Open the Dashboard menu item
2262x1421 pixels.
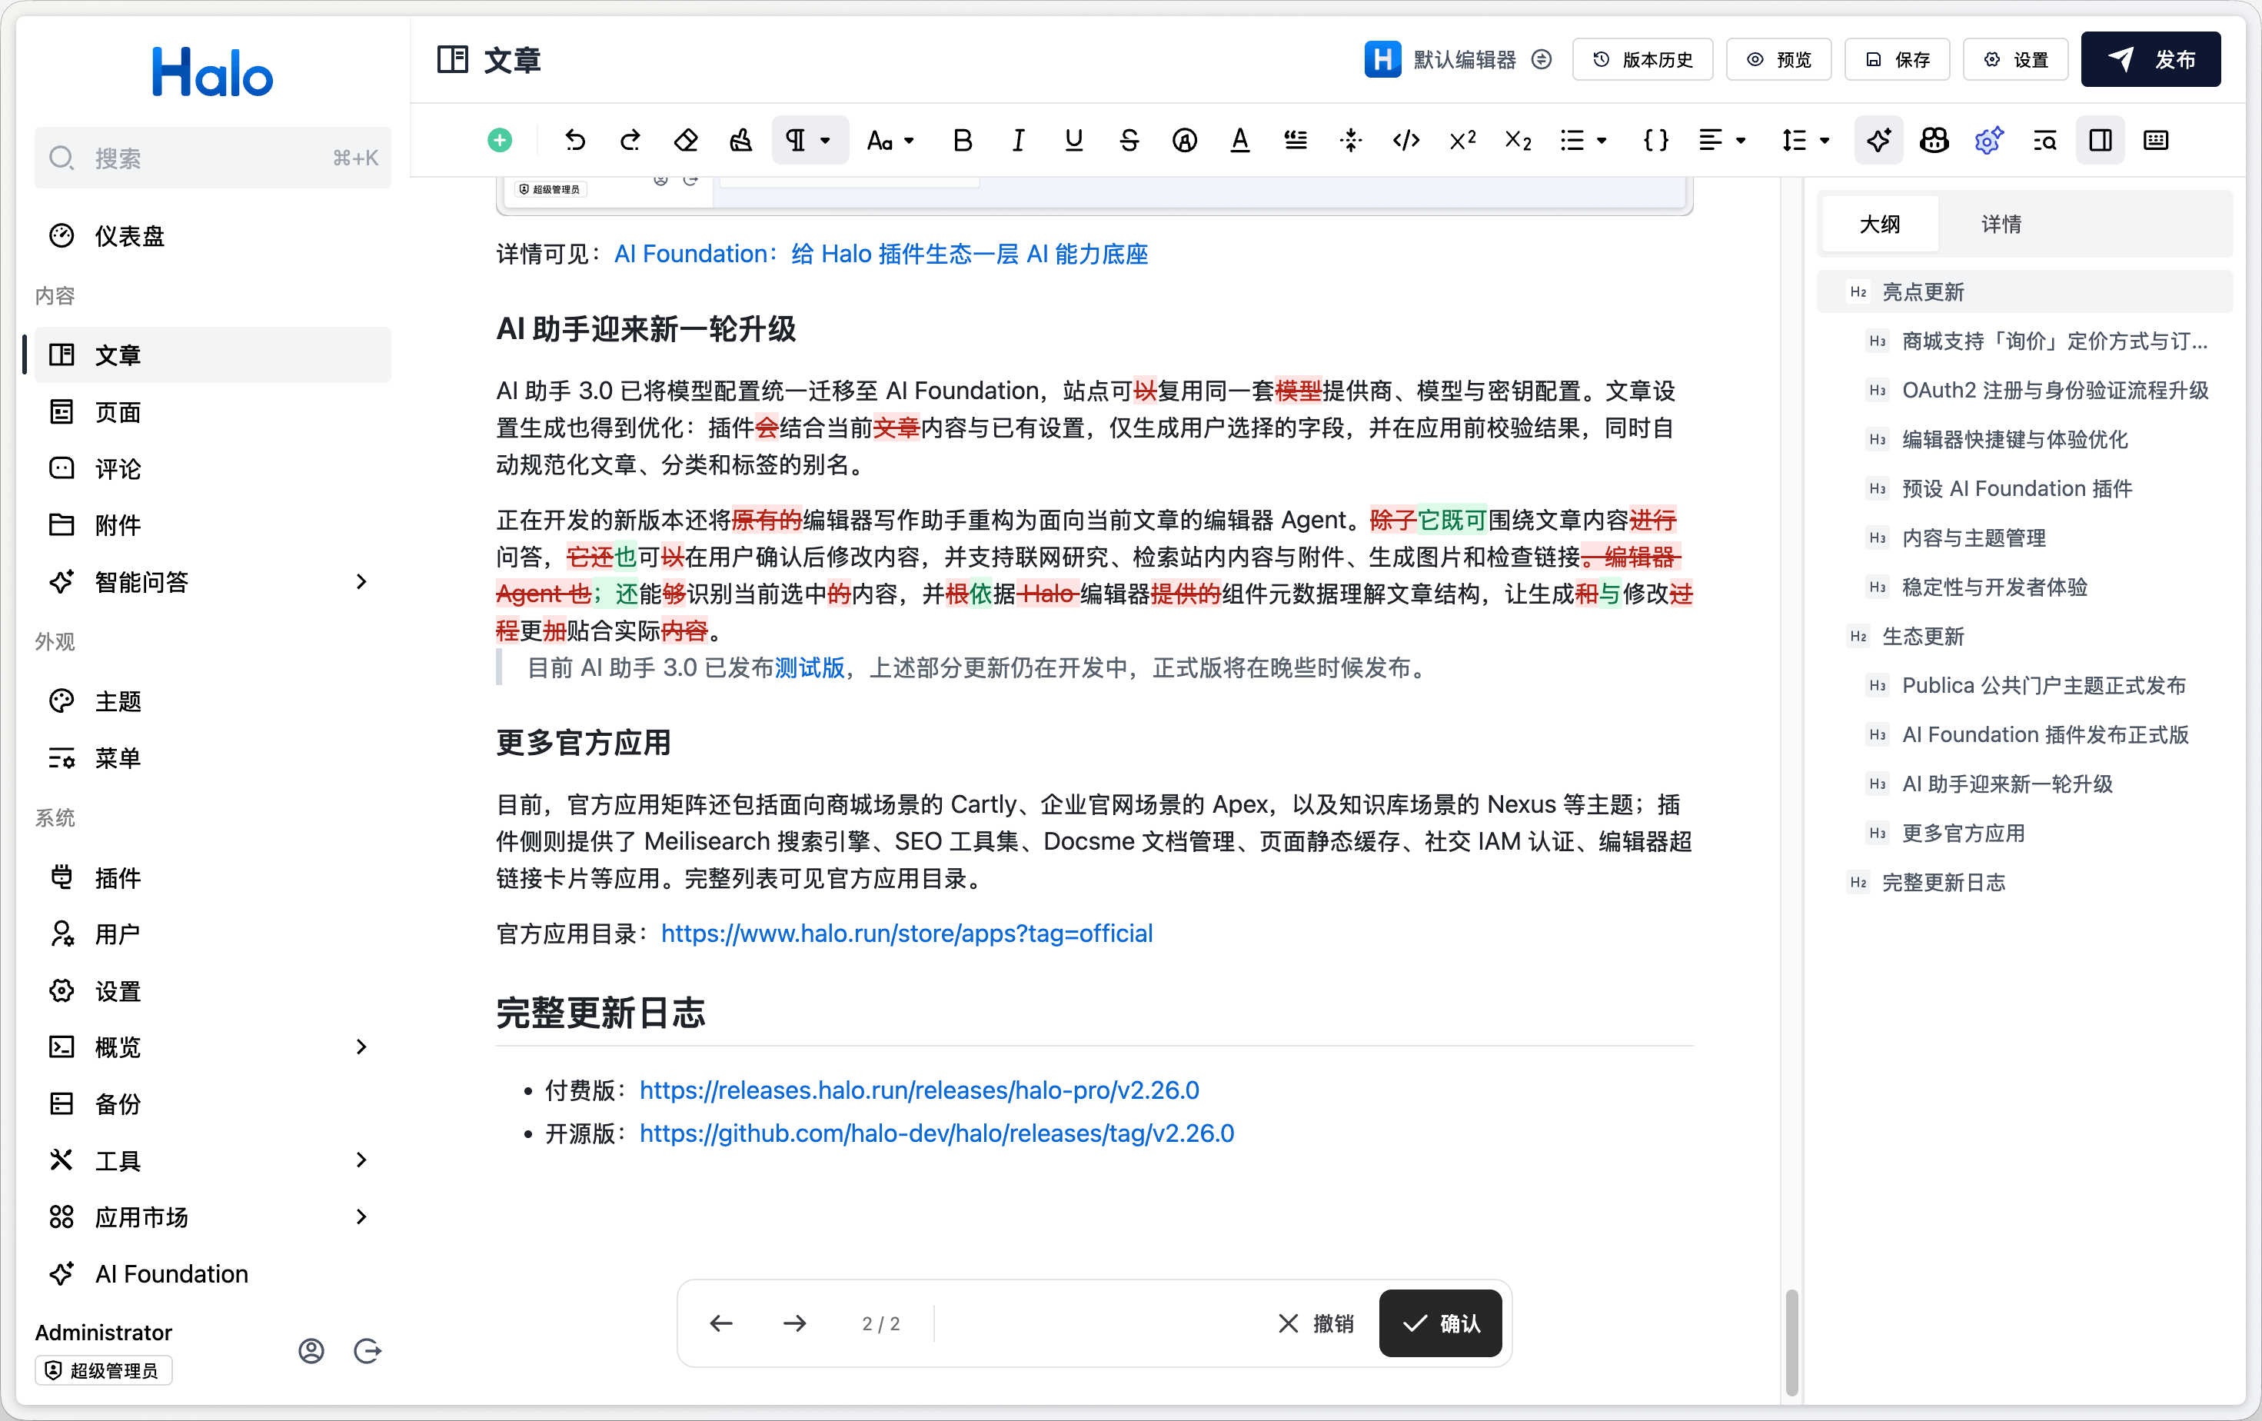click(x=213, y=236)
